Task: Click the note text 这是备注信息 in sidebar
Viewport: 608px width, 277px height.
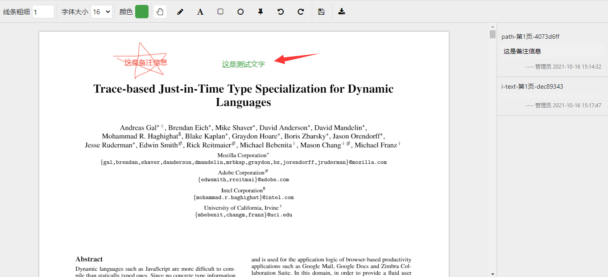Action: 522,51
